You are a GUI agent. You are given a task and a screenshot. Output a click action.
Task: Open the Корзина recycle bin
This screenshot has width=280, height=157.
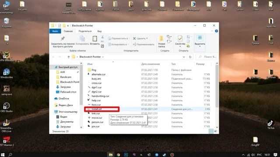tap(7, 23)
